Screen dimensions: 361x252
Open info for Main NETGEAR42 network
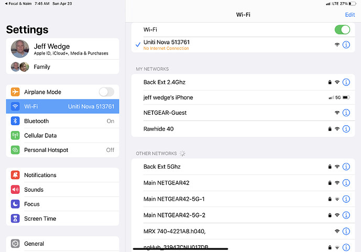346,183
